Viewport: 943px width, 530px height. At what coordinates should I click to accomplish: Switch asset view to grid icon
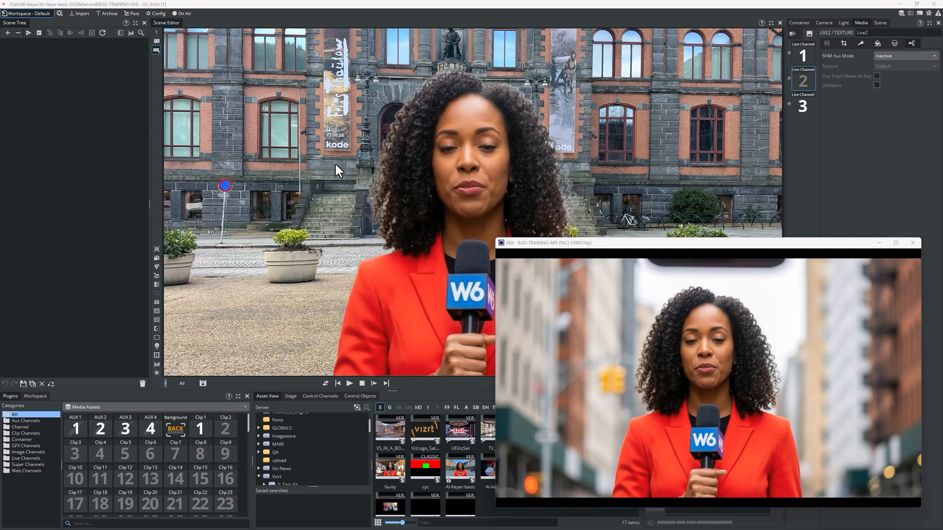(x=378, y=522)
